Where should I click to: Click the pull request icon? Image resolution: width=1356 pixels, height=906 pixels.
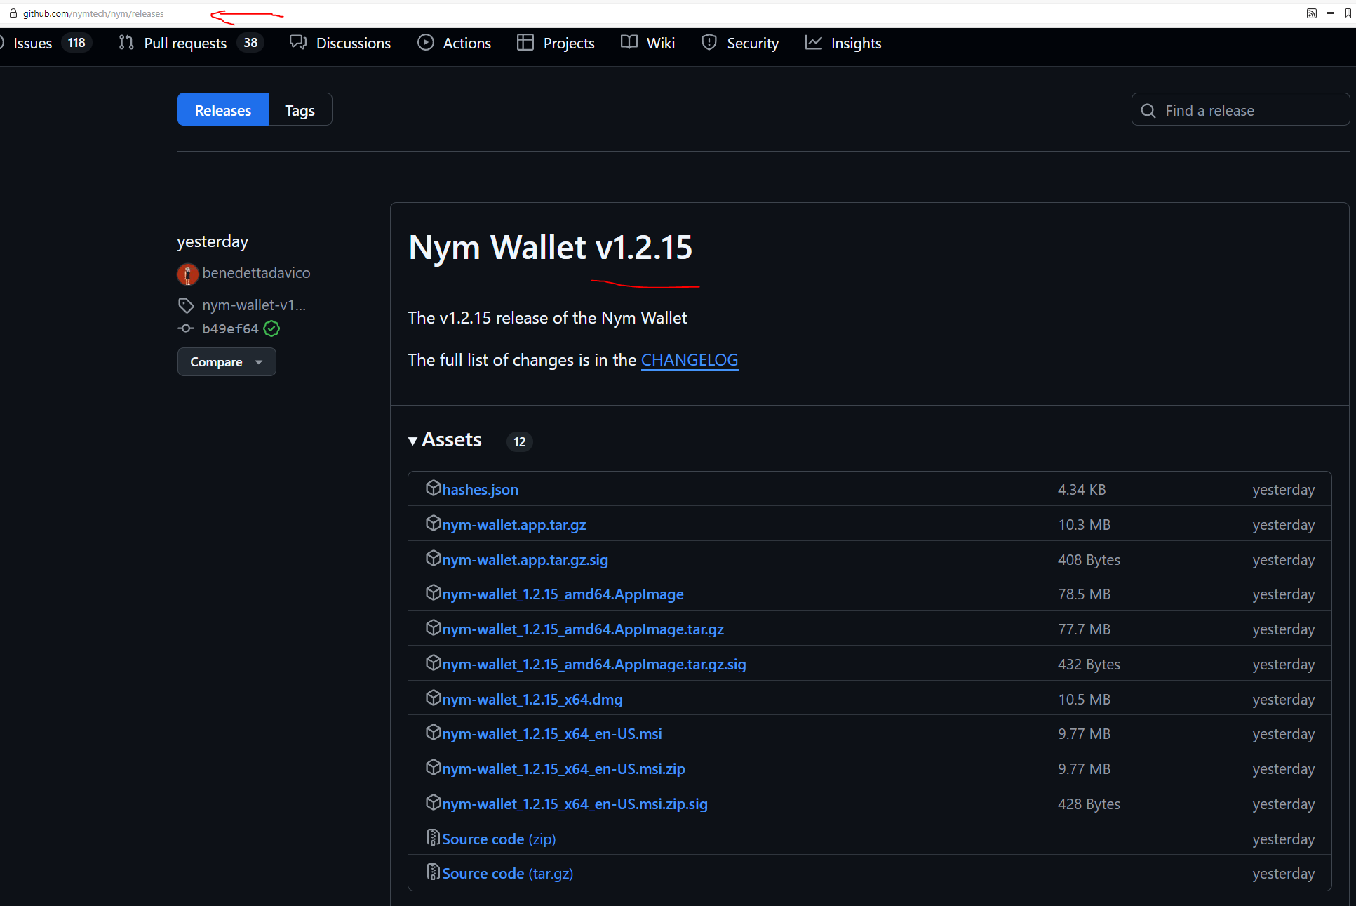point(126,43)
